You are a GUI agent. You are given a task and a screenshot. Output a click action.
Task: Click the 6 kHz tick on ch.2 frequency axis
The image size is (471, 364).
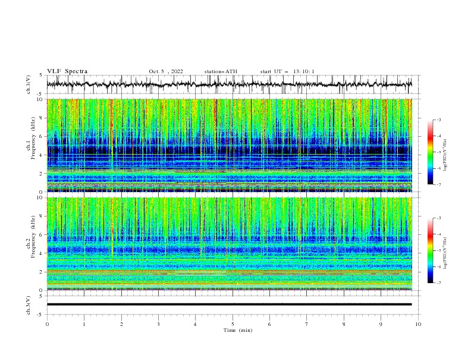[42, 235]
